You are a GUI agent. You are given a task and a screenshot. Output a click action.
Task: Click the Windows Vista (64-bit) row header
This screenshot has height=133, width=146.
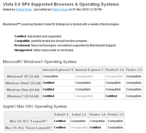(x=23, y=90)
